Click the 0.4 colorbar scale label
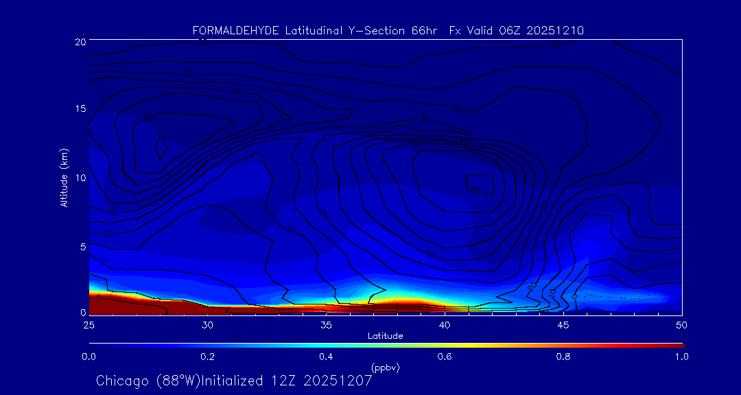 point(326,357)
